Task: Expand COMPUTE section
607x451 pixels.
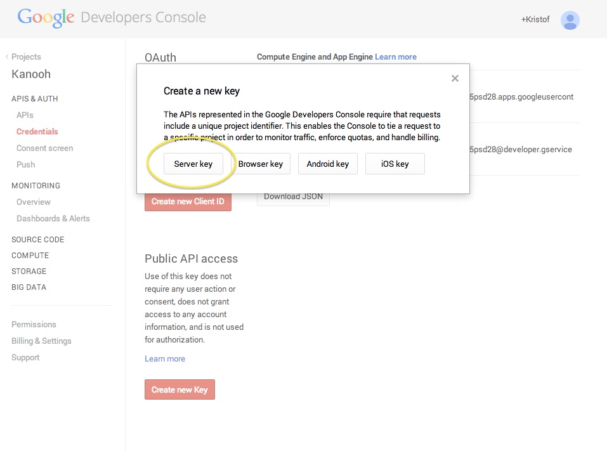Action: 30,256
